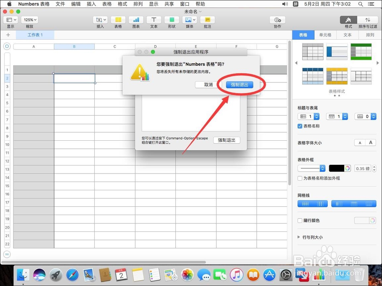Open App Store from the Dock
The height and width of the screenshot is (286, 382).
[269, 275]
